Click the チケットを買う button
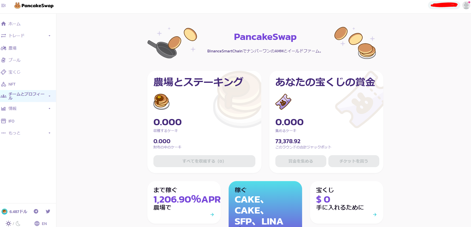The width and height of the screenshot is (471, 227). click(x=354, y=161)
